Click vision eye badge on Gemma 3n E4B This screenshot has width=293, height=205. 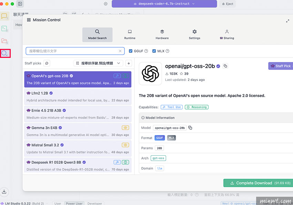pyautogui.click(x=125, y=128)
